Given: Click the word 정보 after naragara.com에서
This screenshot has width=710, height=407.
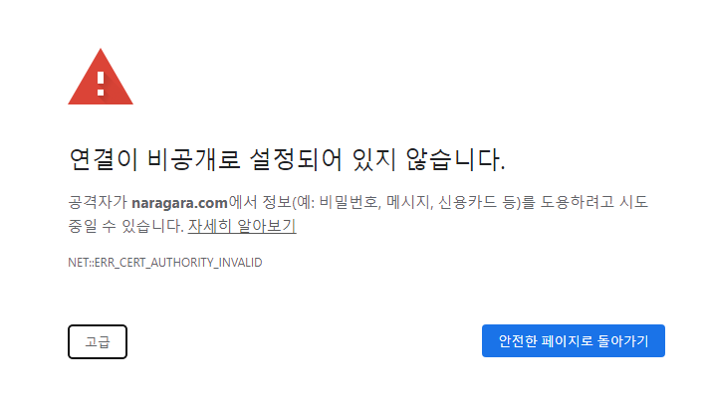Looking at the screenshot, I should pyautogui.click(x=277, y=202).
